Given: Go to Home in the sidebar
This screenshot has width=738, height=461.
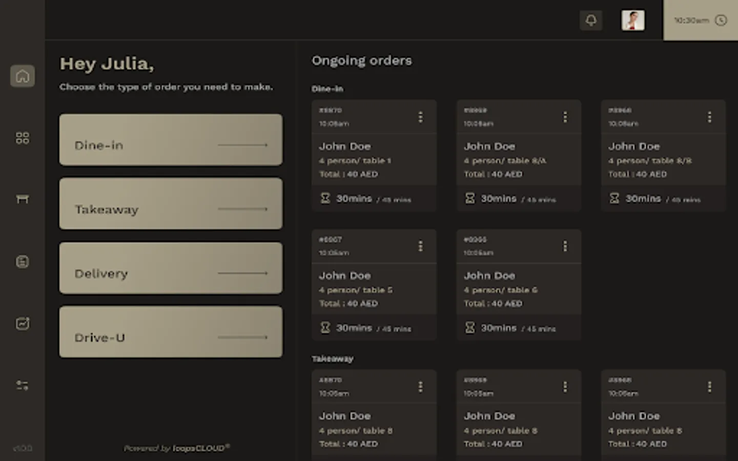Looking at the screenshot, I should [x=23, y=76].
